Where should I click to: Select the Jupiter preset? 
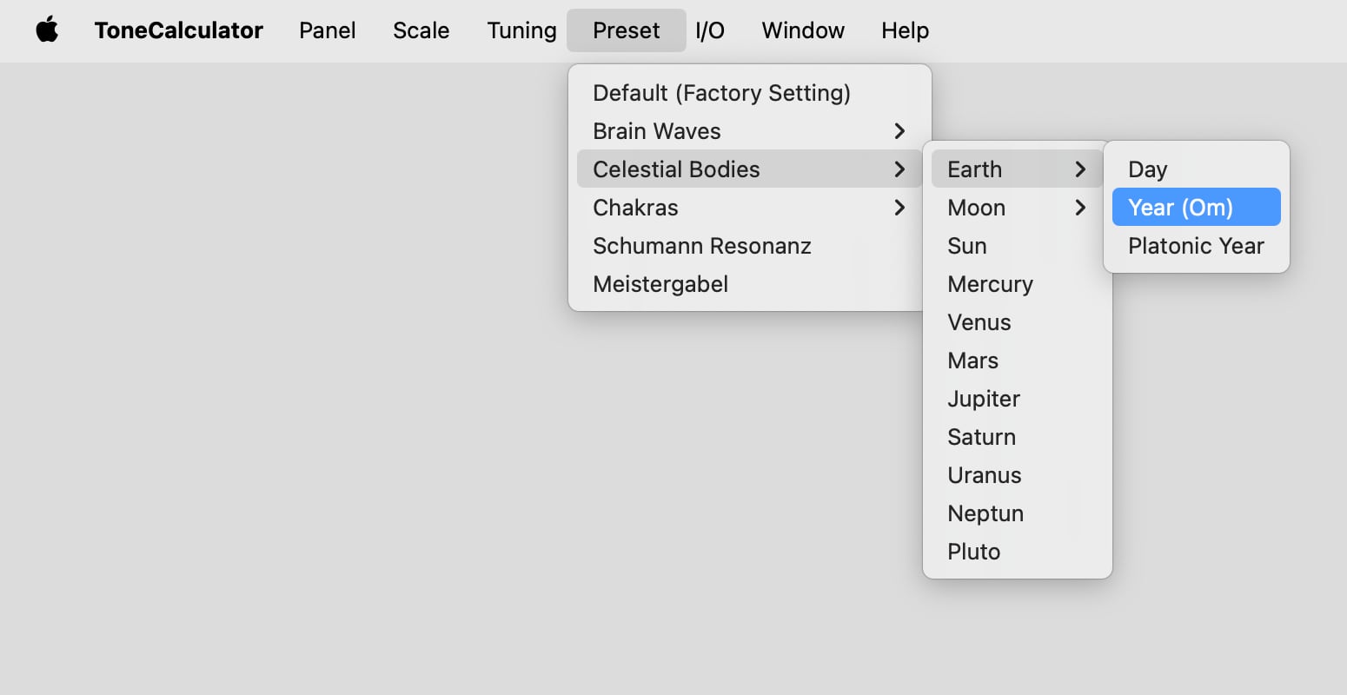tap(984, 399)
